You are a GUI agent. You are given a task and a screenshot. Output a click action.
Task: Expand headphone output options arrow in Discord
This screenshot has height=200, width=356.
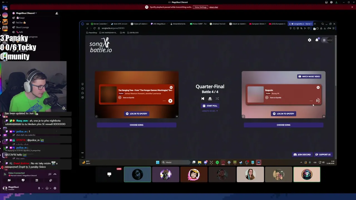[50, 188]
